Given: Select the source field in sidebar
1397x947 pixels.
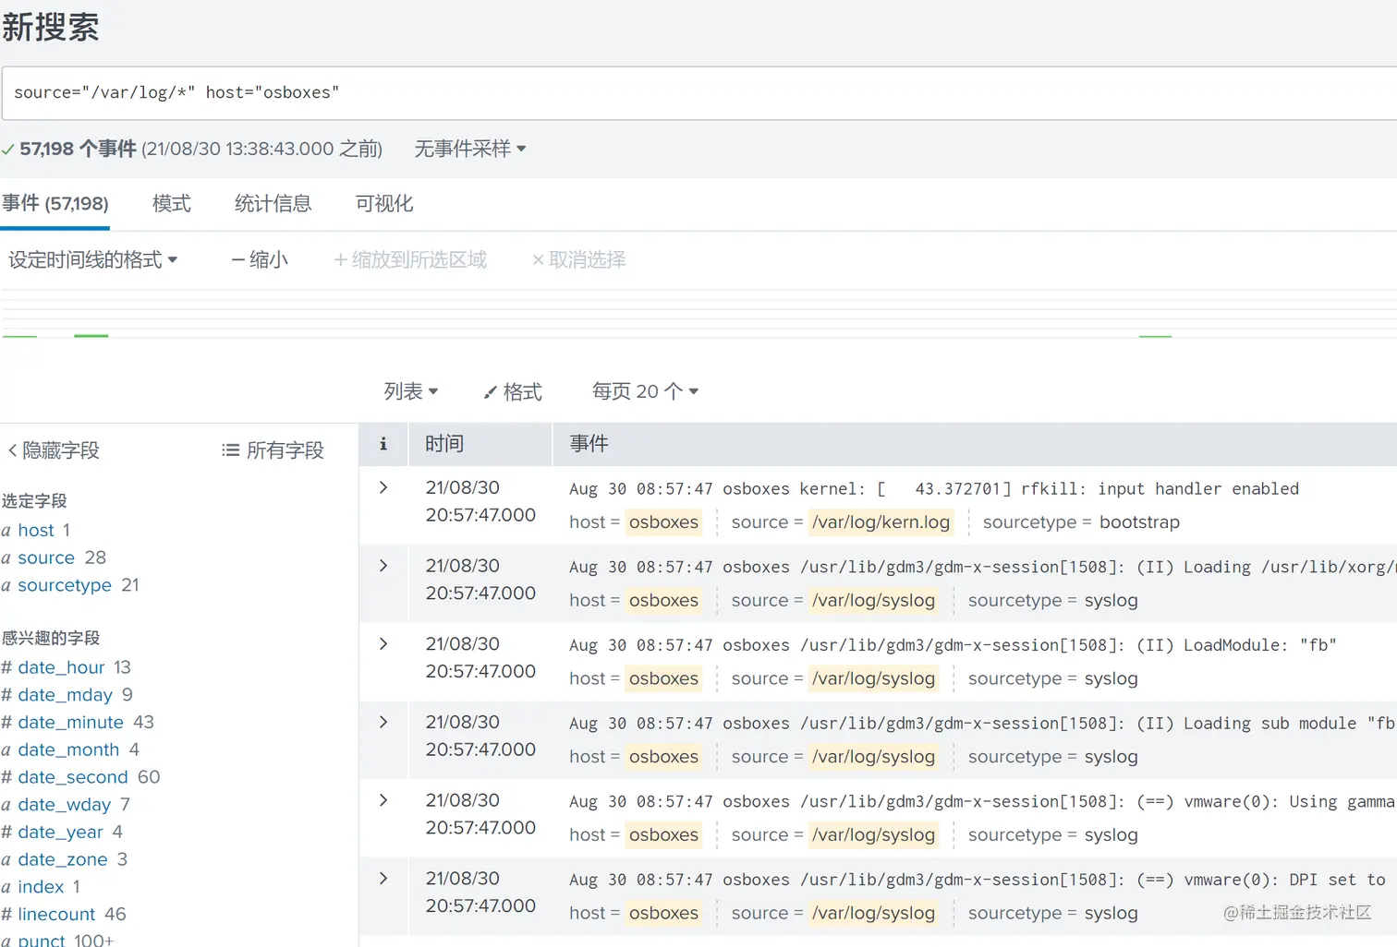Looking at the screenshot, I should (x=46, y=557).
